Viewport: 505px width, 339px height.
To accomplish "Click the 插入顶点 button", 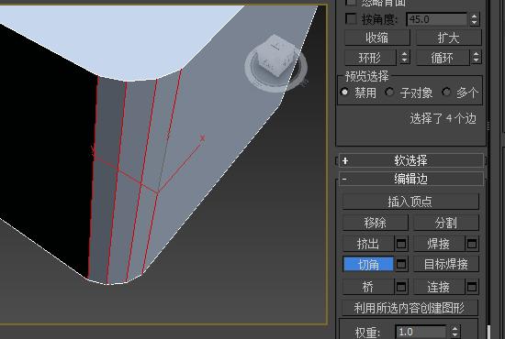I will pos(410,202).
